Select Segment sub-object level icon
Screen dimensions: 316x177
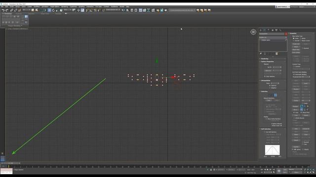[x=272, y=95]
